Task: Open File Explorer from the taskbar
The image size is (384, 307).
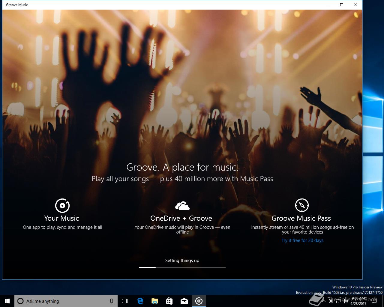Action: coord(154,301)
